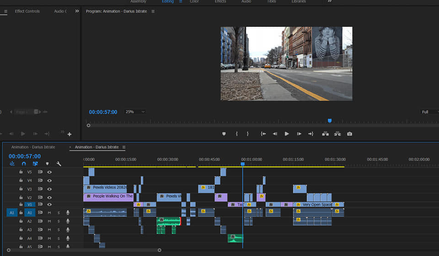Screen dimensions: 439x256
Task: Click the Add Marker icon under Program monitor
Action: click(224, 134)
